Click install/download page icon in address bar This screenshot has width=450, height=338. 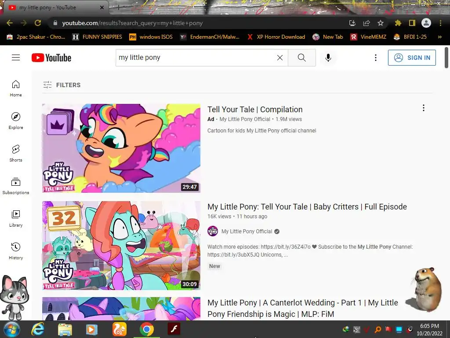coord(352,23)
